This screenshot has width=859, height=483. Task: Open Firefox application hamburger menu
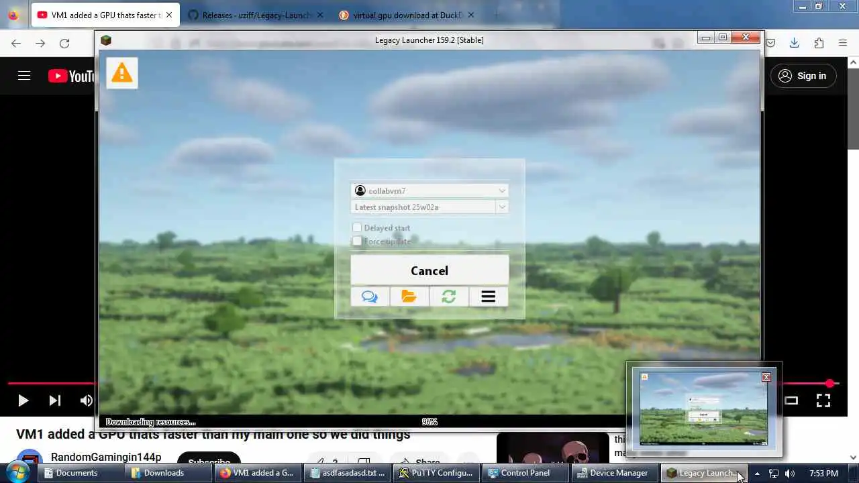click(x=843, y=43)
